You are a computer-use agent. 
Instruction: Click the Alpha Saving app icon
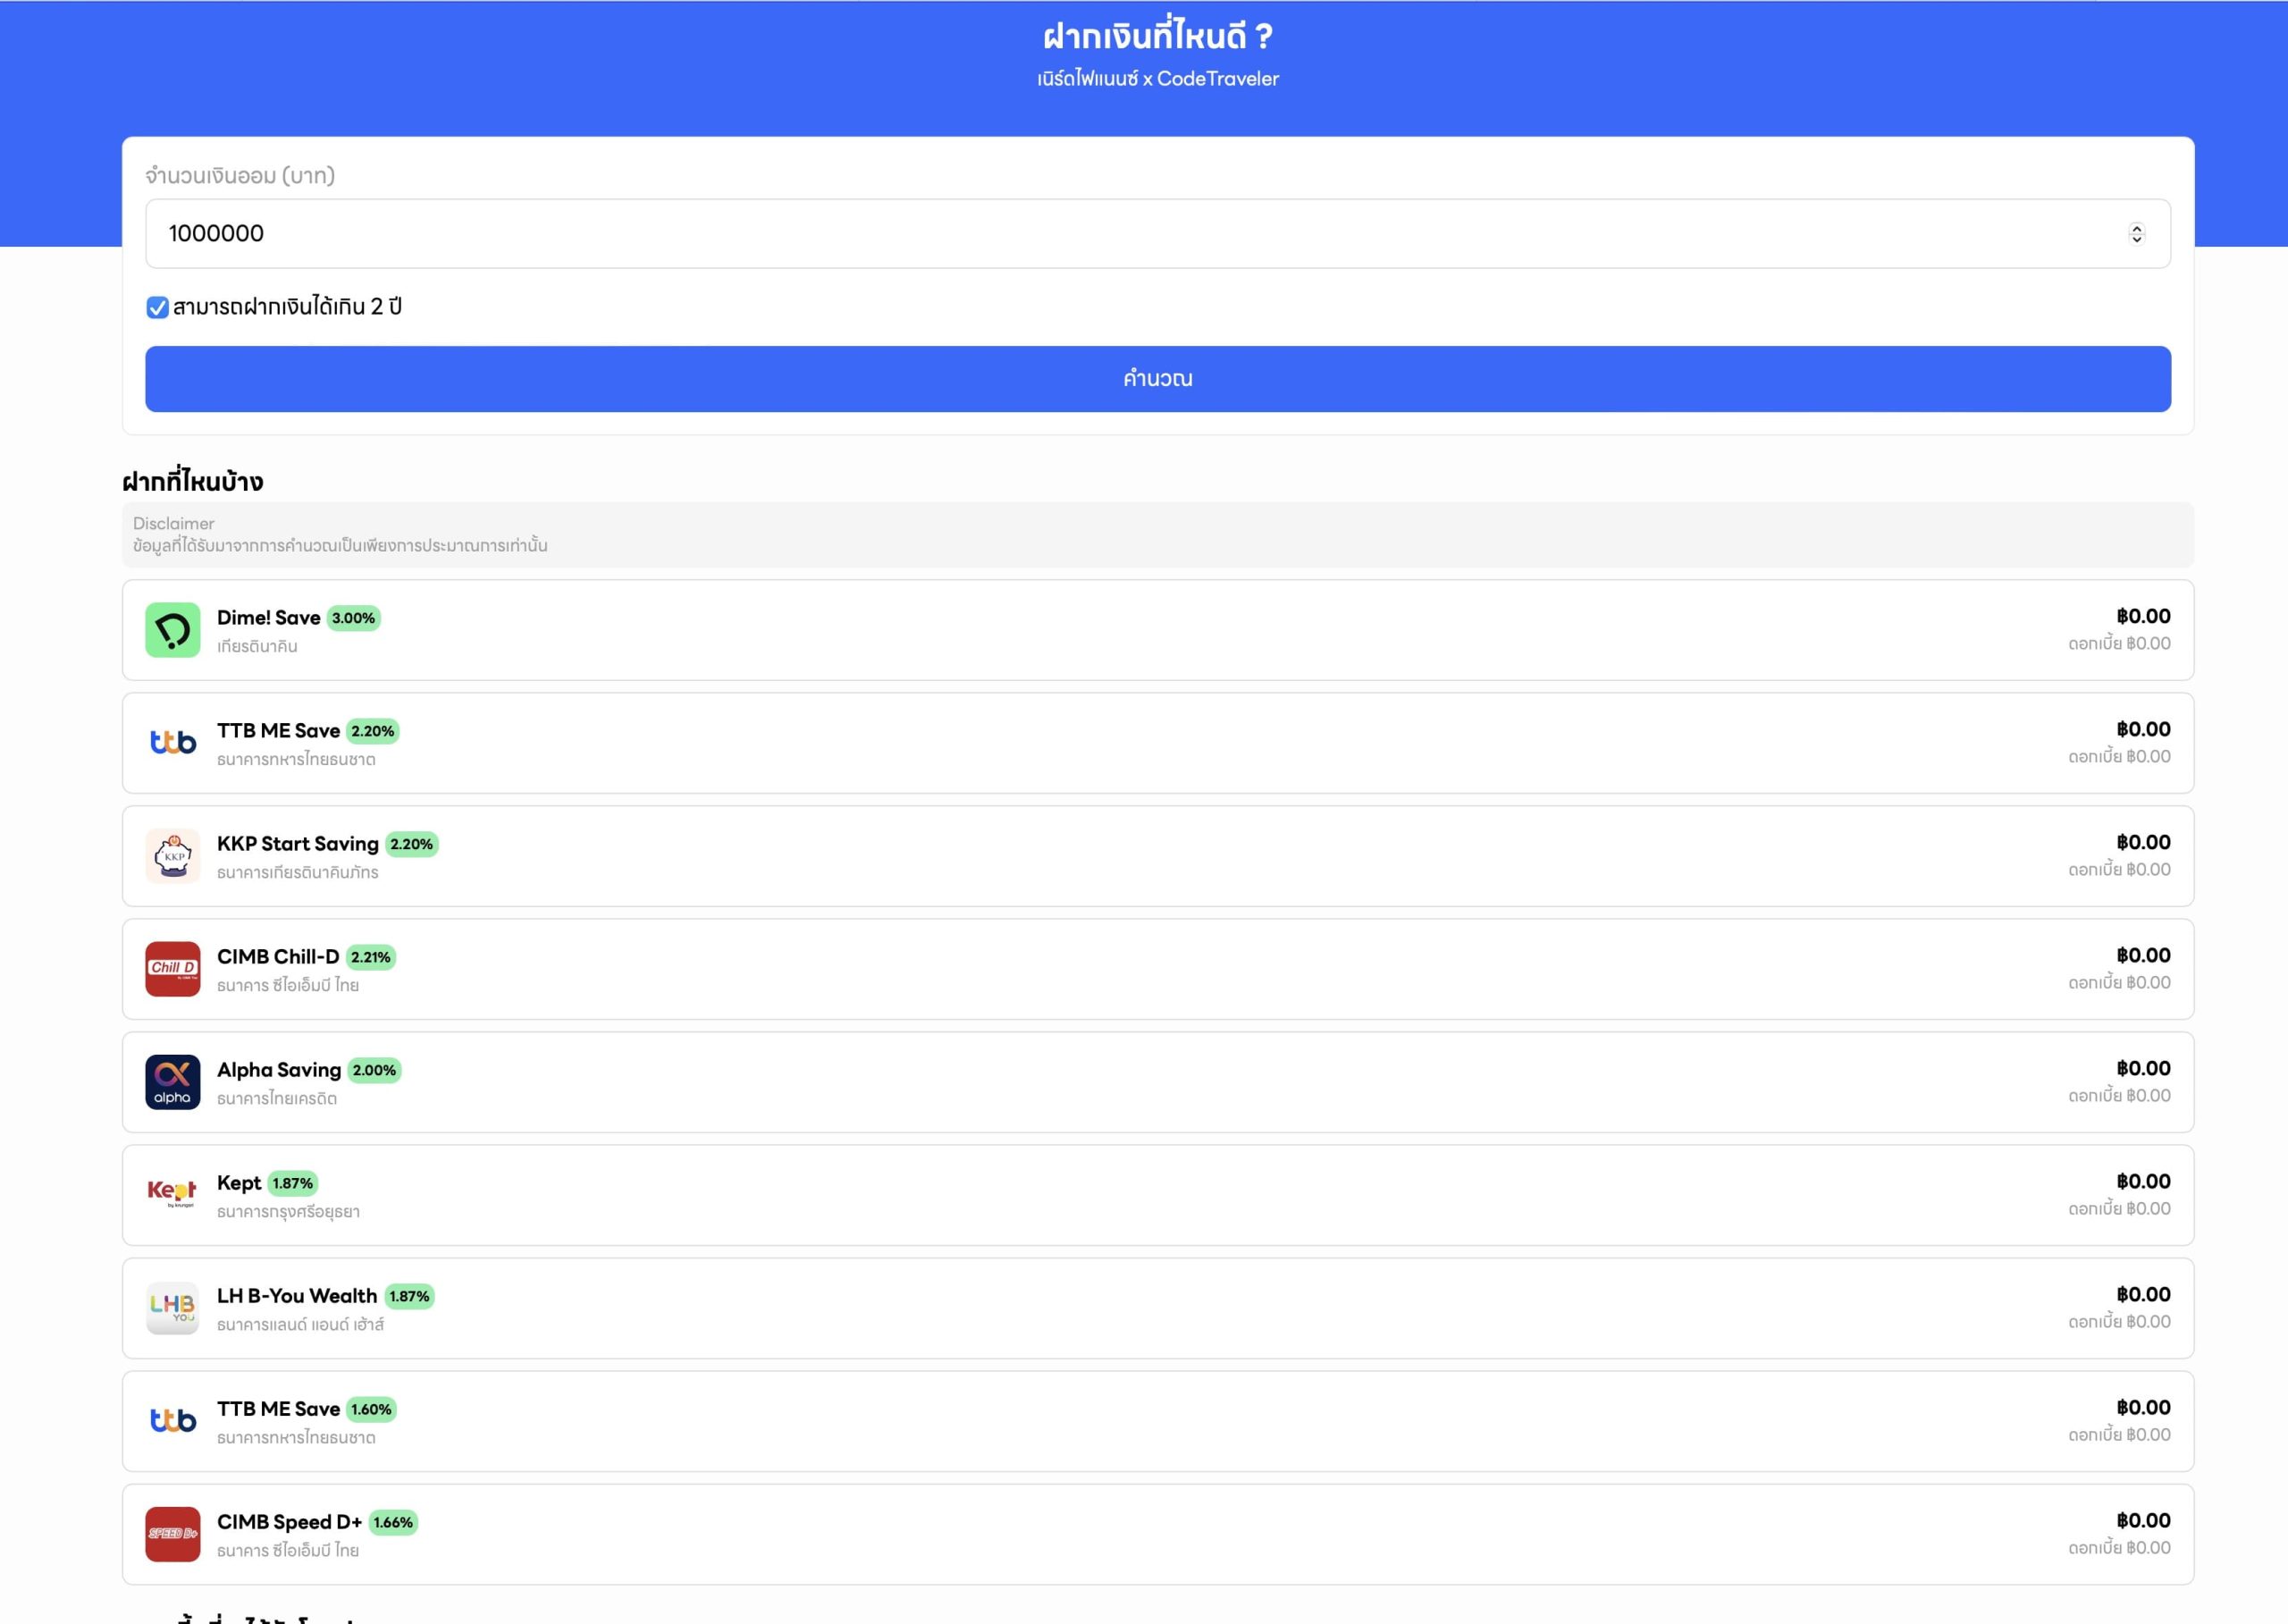tap(172, 1082)
